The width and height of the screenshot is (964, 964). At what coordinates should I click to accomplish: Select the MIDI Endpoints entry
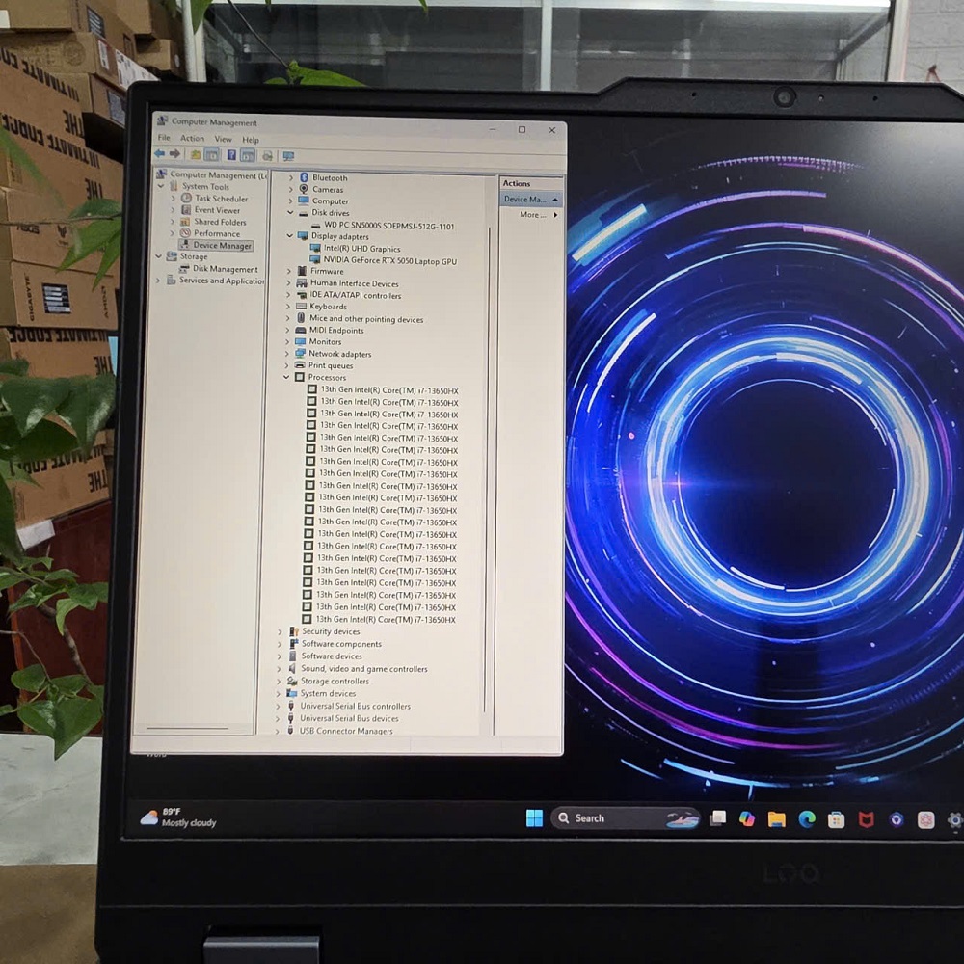(336, 330)
